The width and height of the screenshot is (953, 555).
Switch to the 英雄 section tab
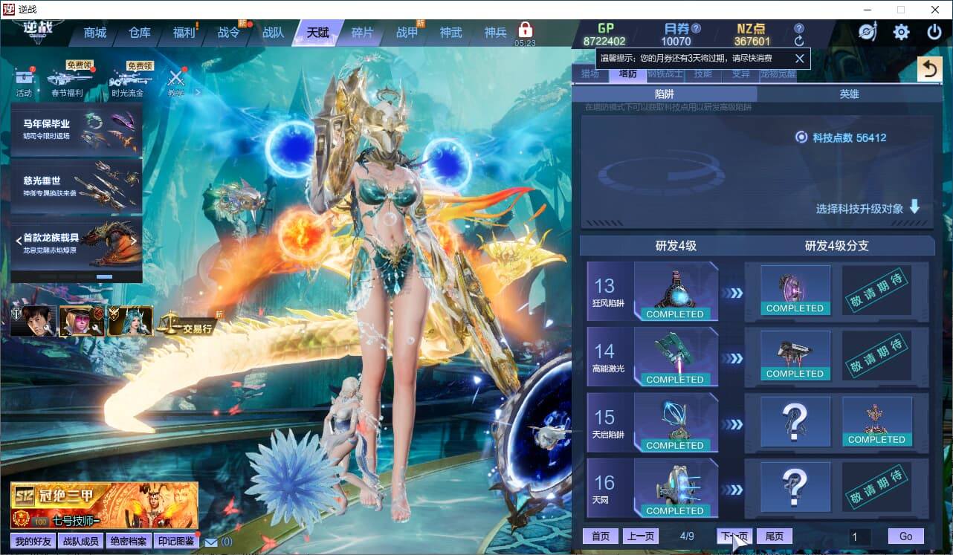click(849, 94)
